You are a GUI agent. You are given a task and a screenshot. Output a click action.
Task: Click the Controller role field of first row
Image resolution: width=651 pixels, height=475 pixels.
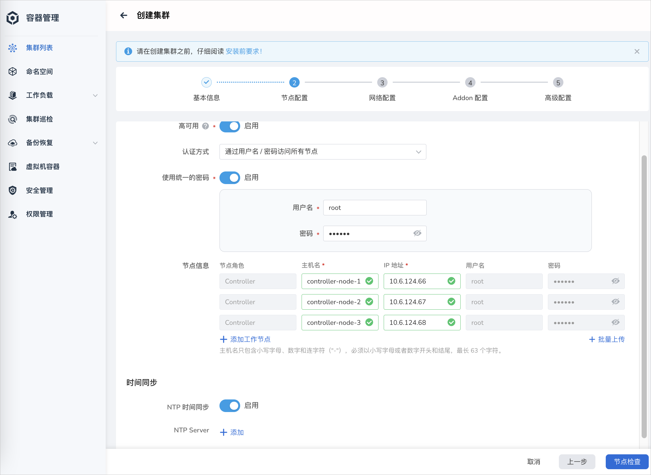point(258,281)
